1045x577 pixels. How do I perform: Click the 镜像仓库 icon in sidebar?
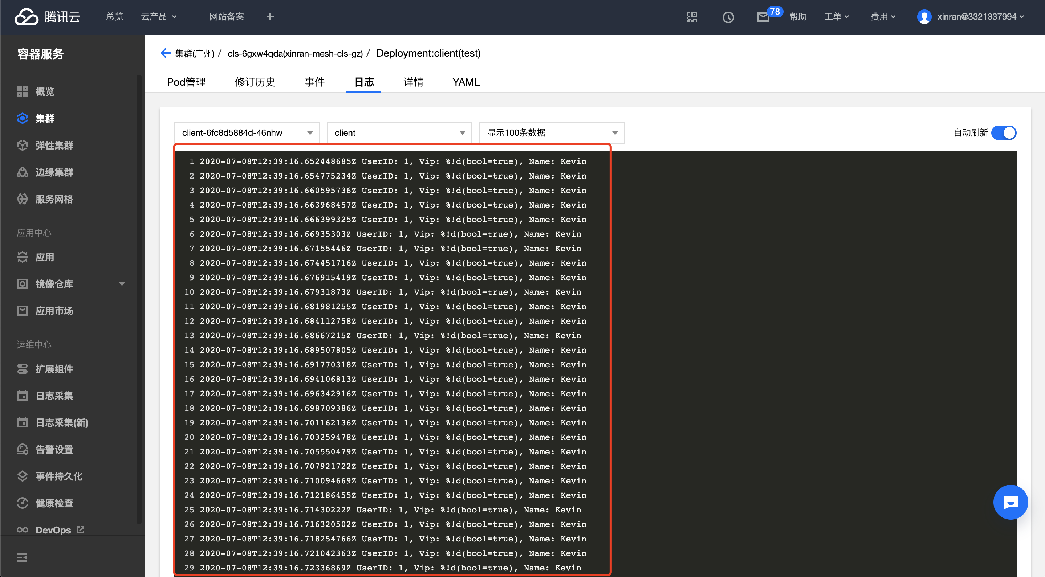click(x=22, y=284)
